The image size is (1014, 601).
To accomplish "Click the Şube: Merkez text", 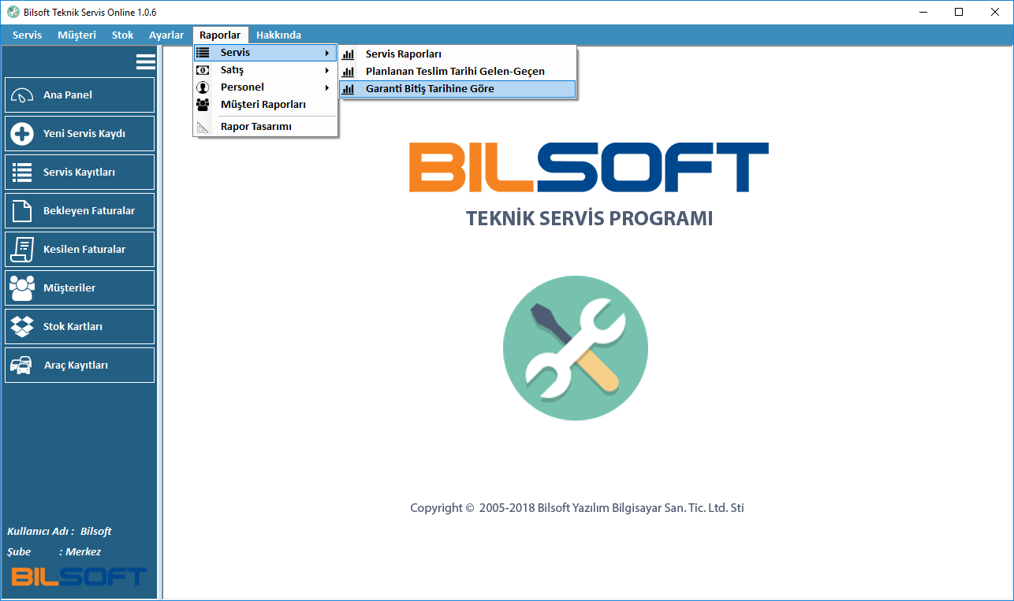I will (54, 552).
